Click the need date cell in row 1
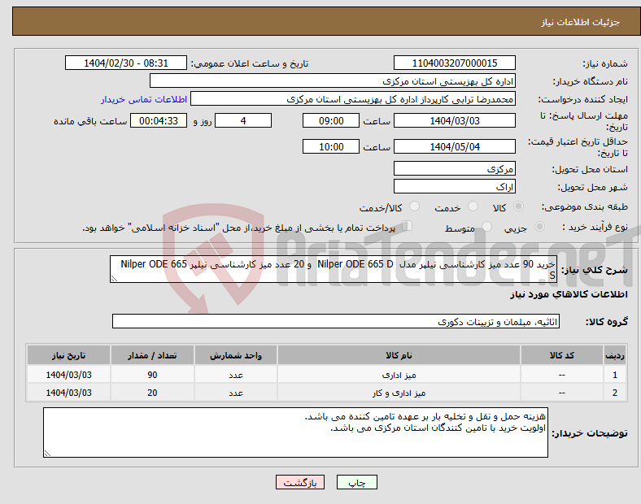 [x=68, y=375]
